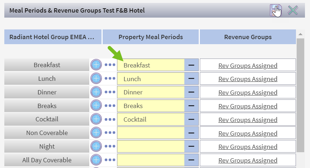Screen dimensions: 310x168
Task: Click the plus icon next to Lunch
Action: pos(96,79)
